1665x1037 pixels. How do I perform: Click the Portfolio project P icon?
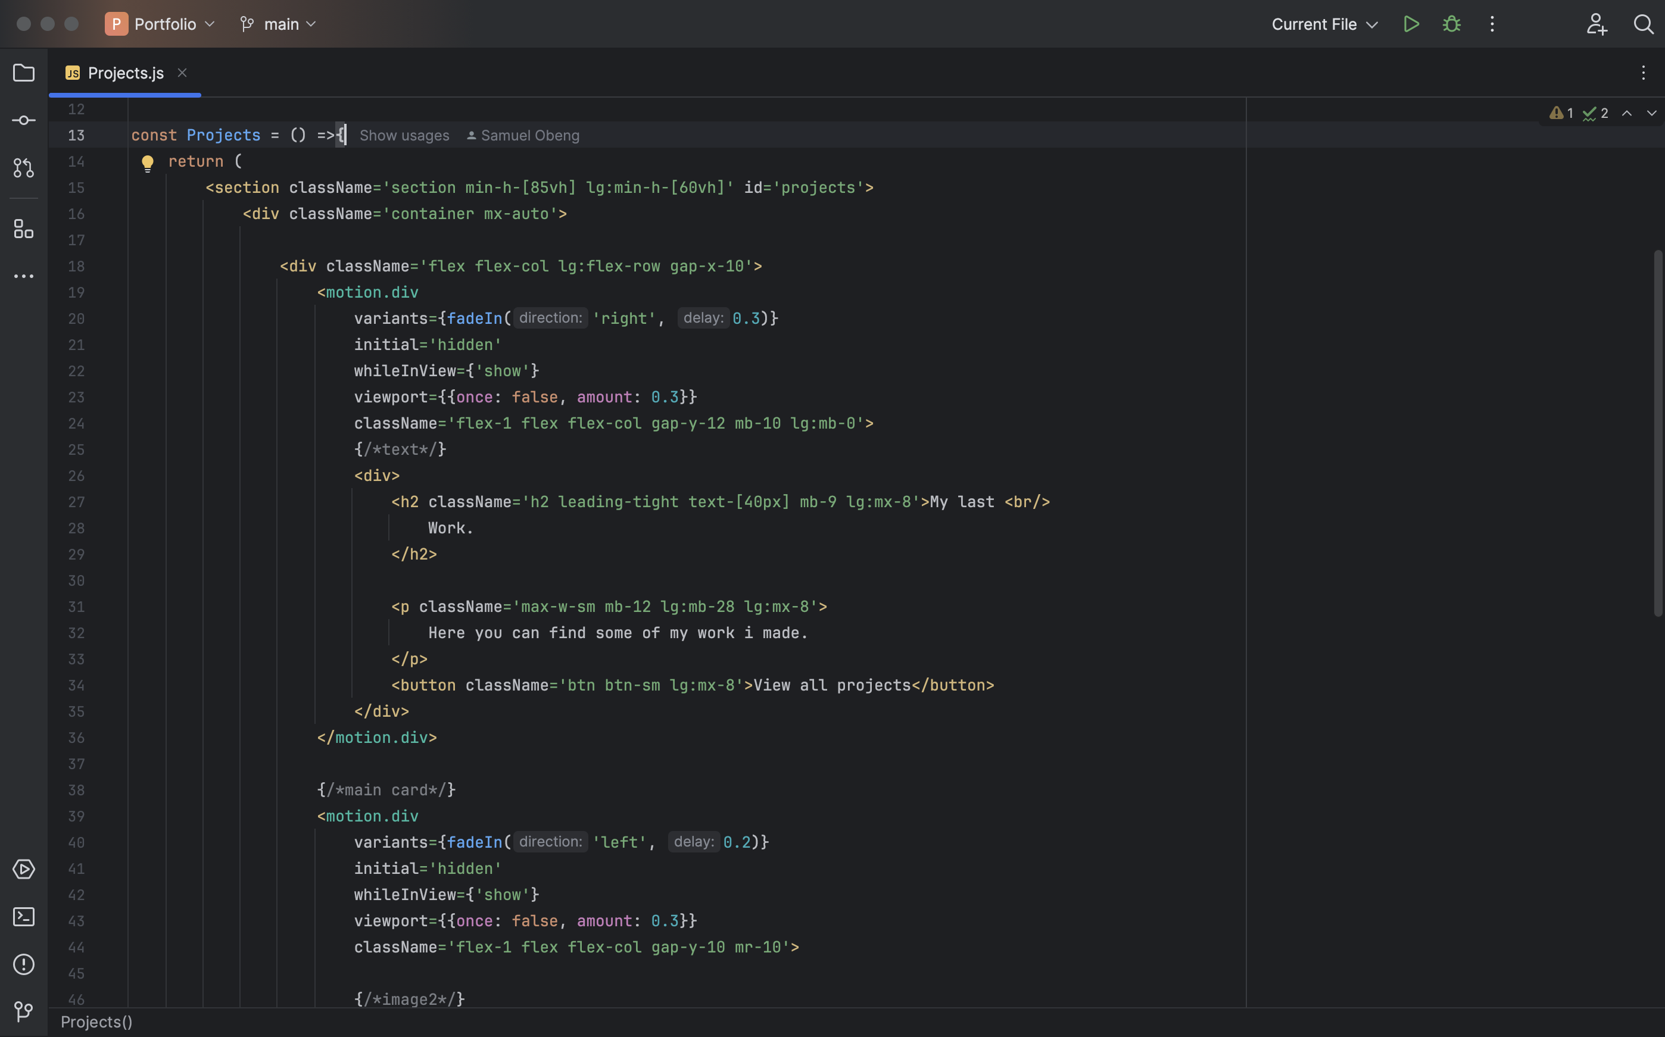pos(116,24)
